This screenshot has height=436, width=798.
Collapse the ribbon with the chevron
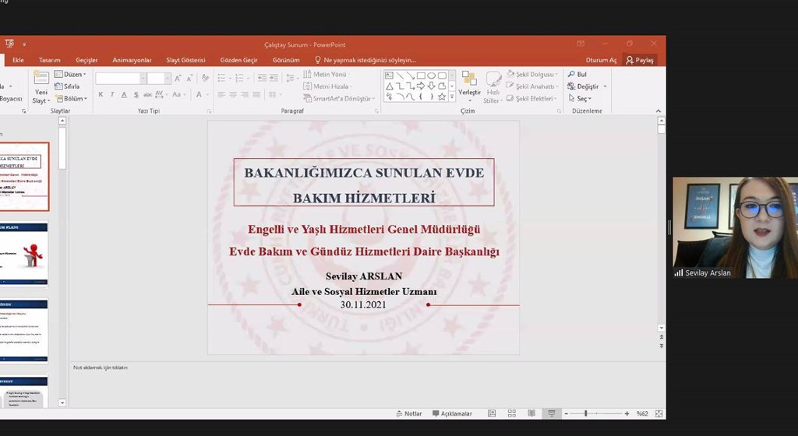pyautogui.click(x=658, y=111)
